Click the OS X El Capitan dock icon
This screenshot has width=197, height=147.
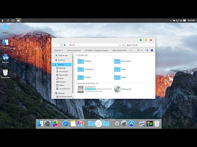click(x=98, y=124)
